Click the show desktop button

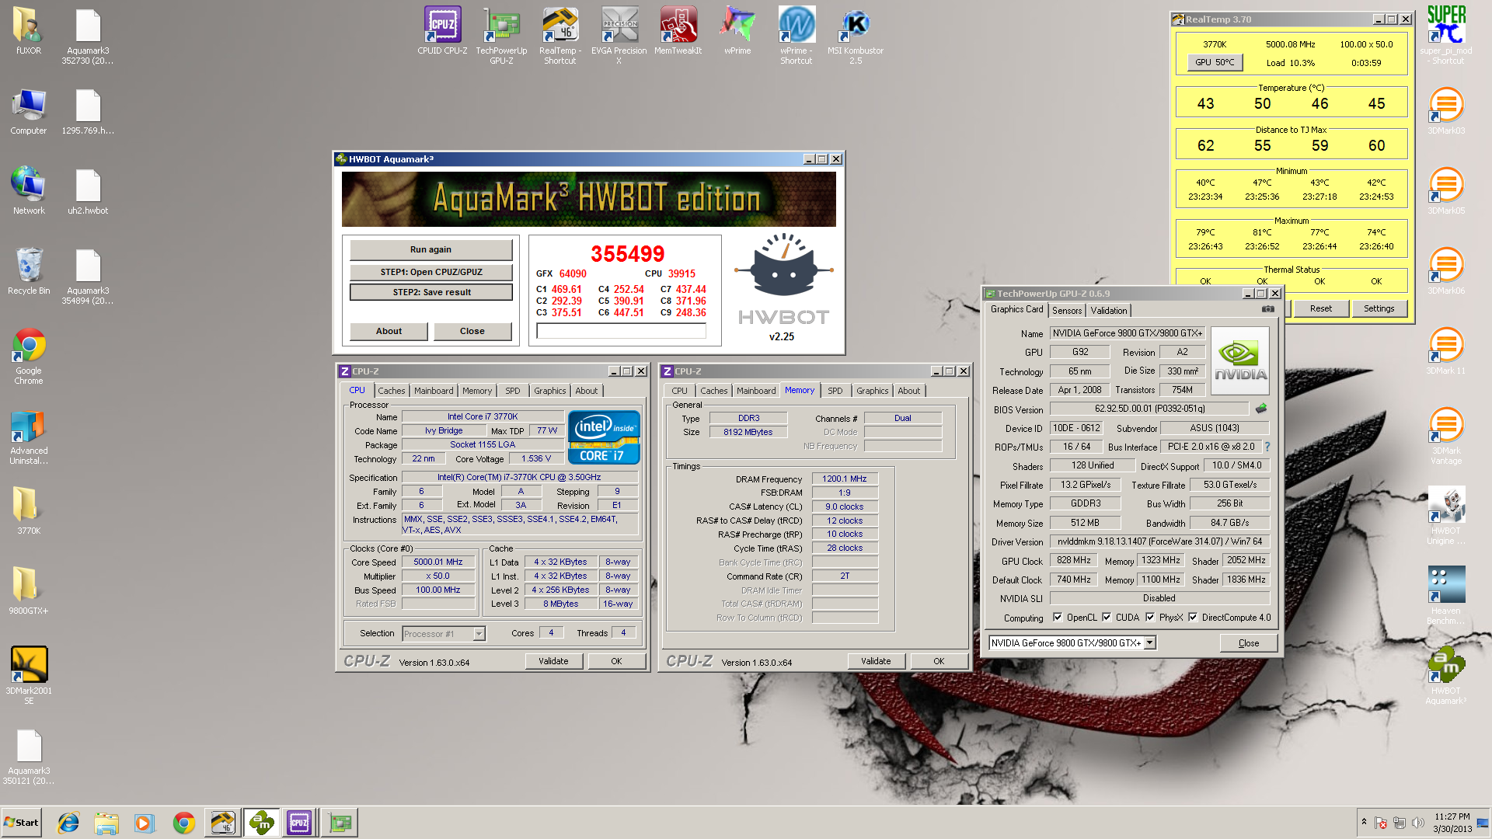(x=1483, y=823)
